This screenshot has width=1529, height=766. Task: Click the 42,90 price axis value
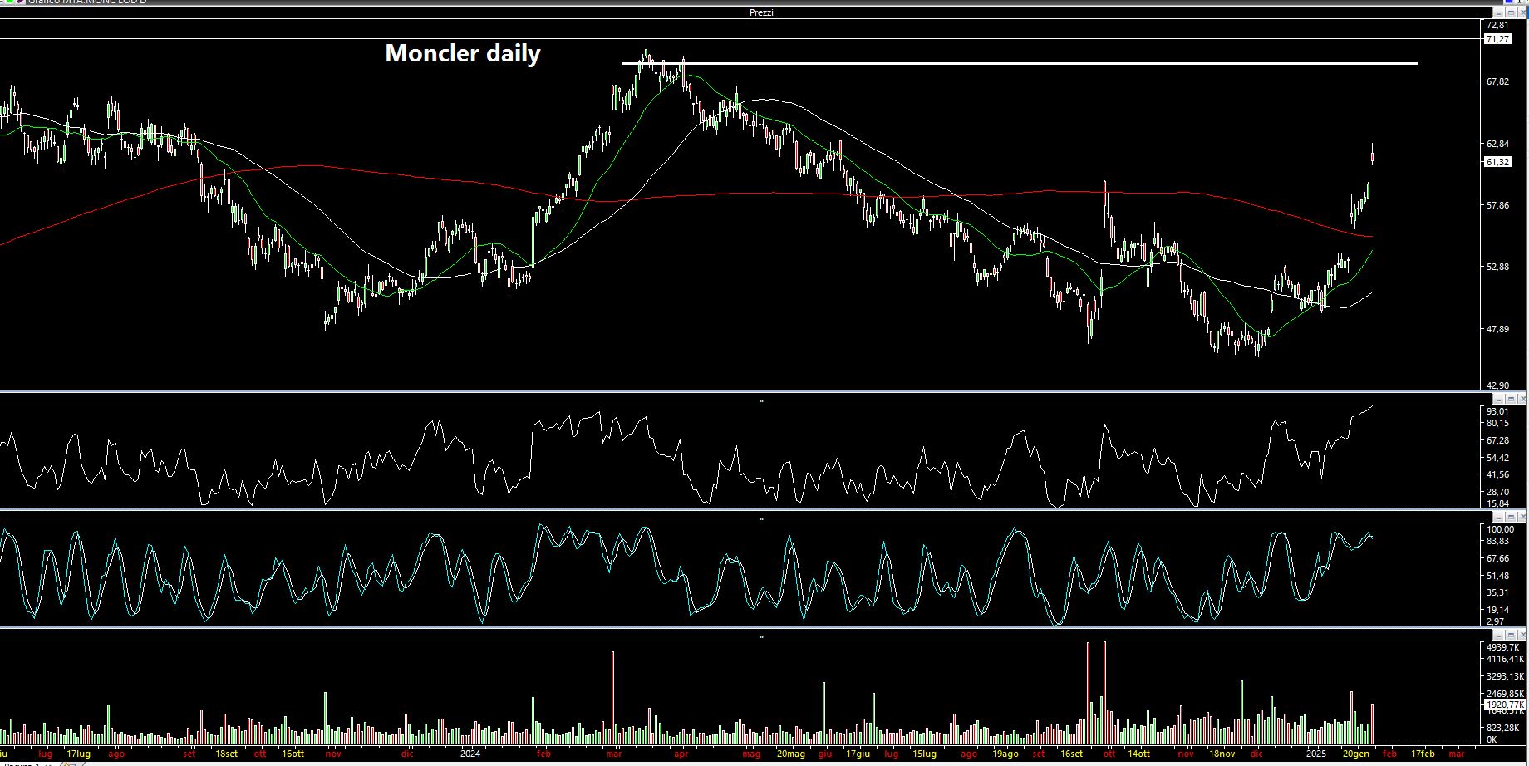(1497, 385)
